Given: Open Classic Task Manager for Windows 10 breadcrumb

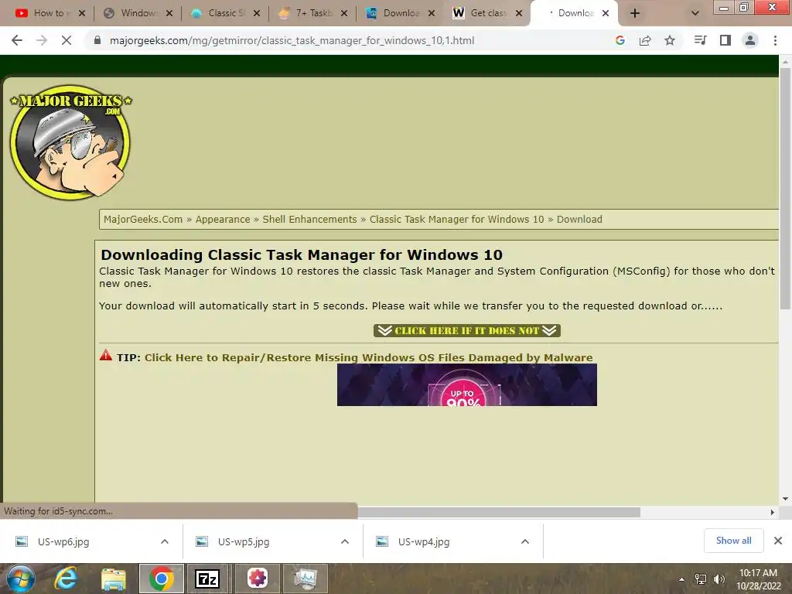Looking at the screenshot, I should [456, 219].
